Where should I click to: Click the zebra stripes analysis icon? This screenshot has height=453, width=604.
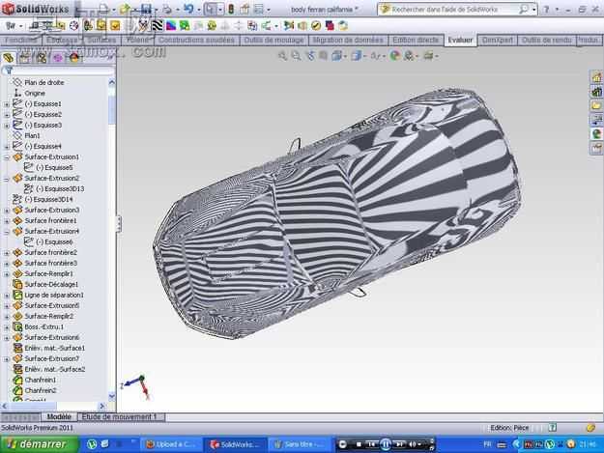click(158, 25)
